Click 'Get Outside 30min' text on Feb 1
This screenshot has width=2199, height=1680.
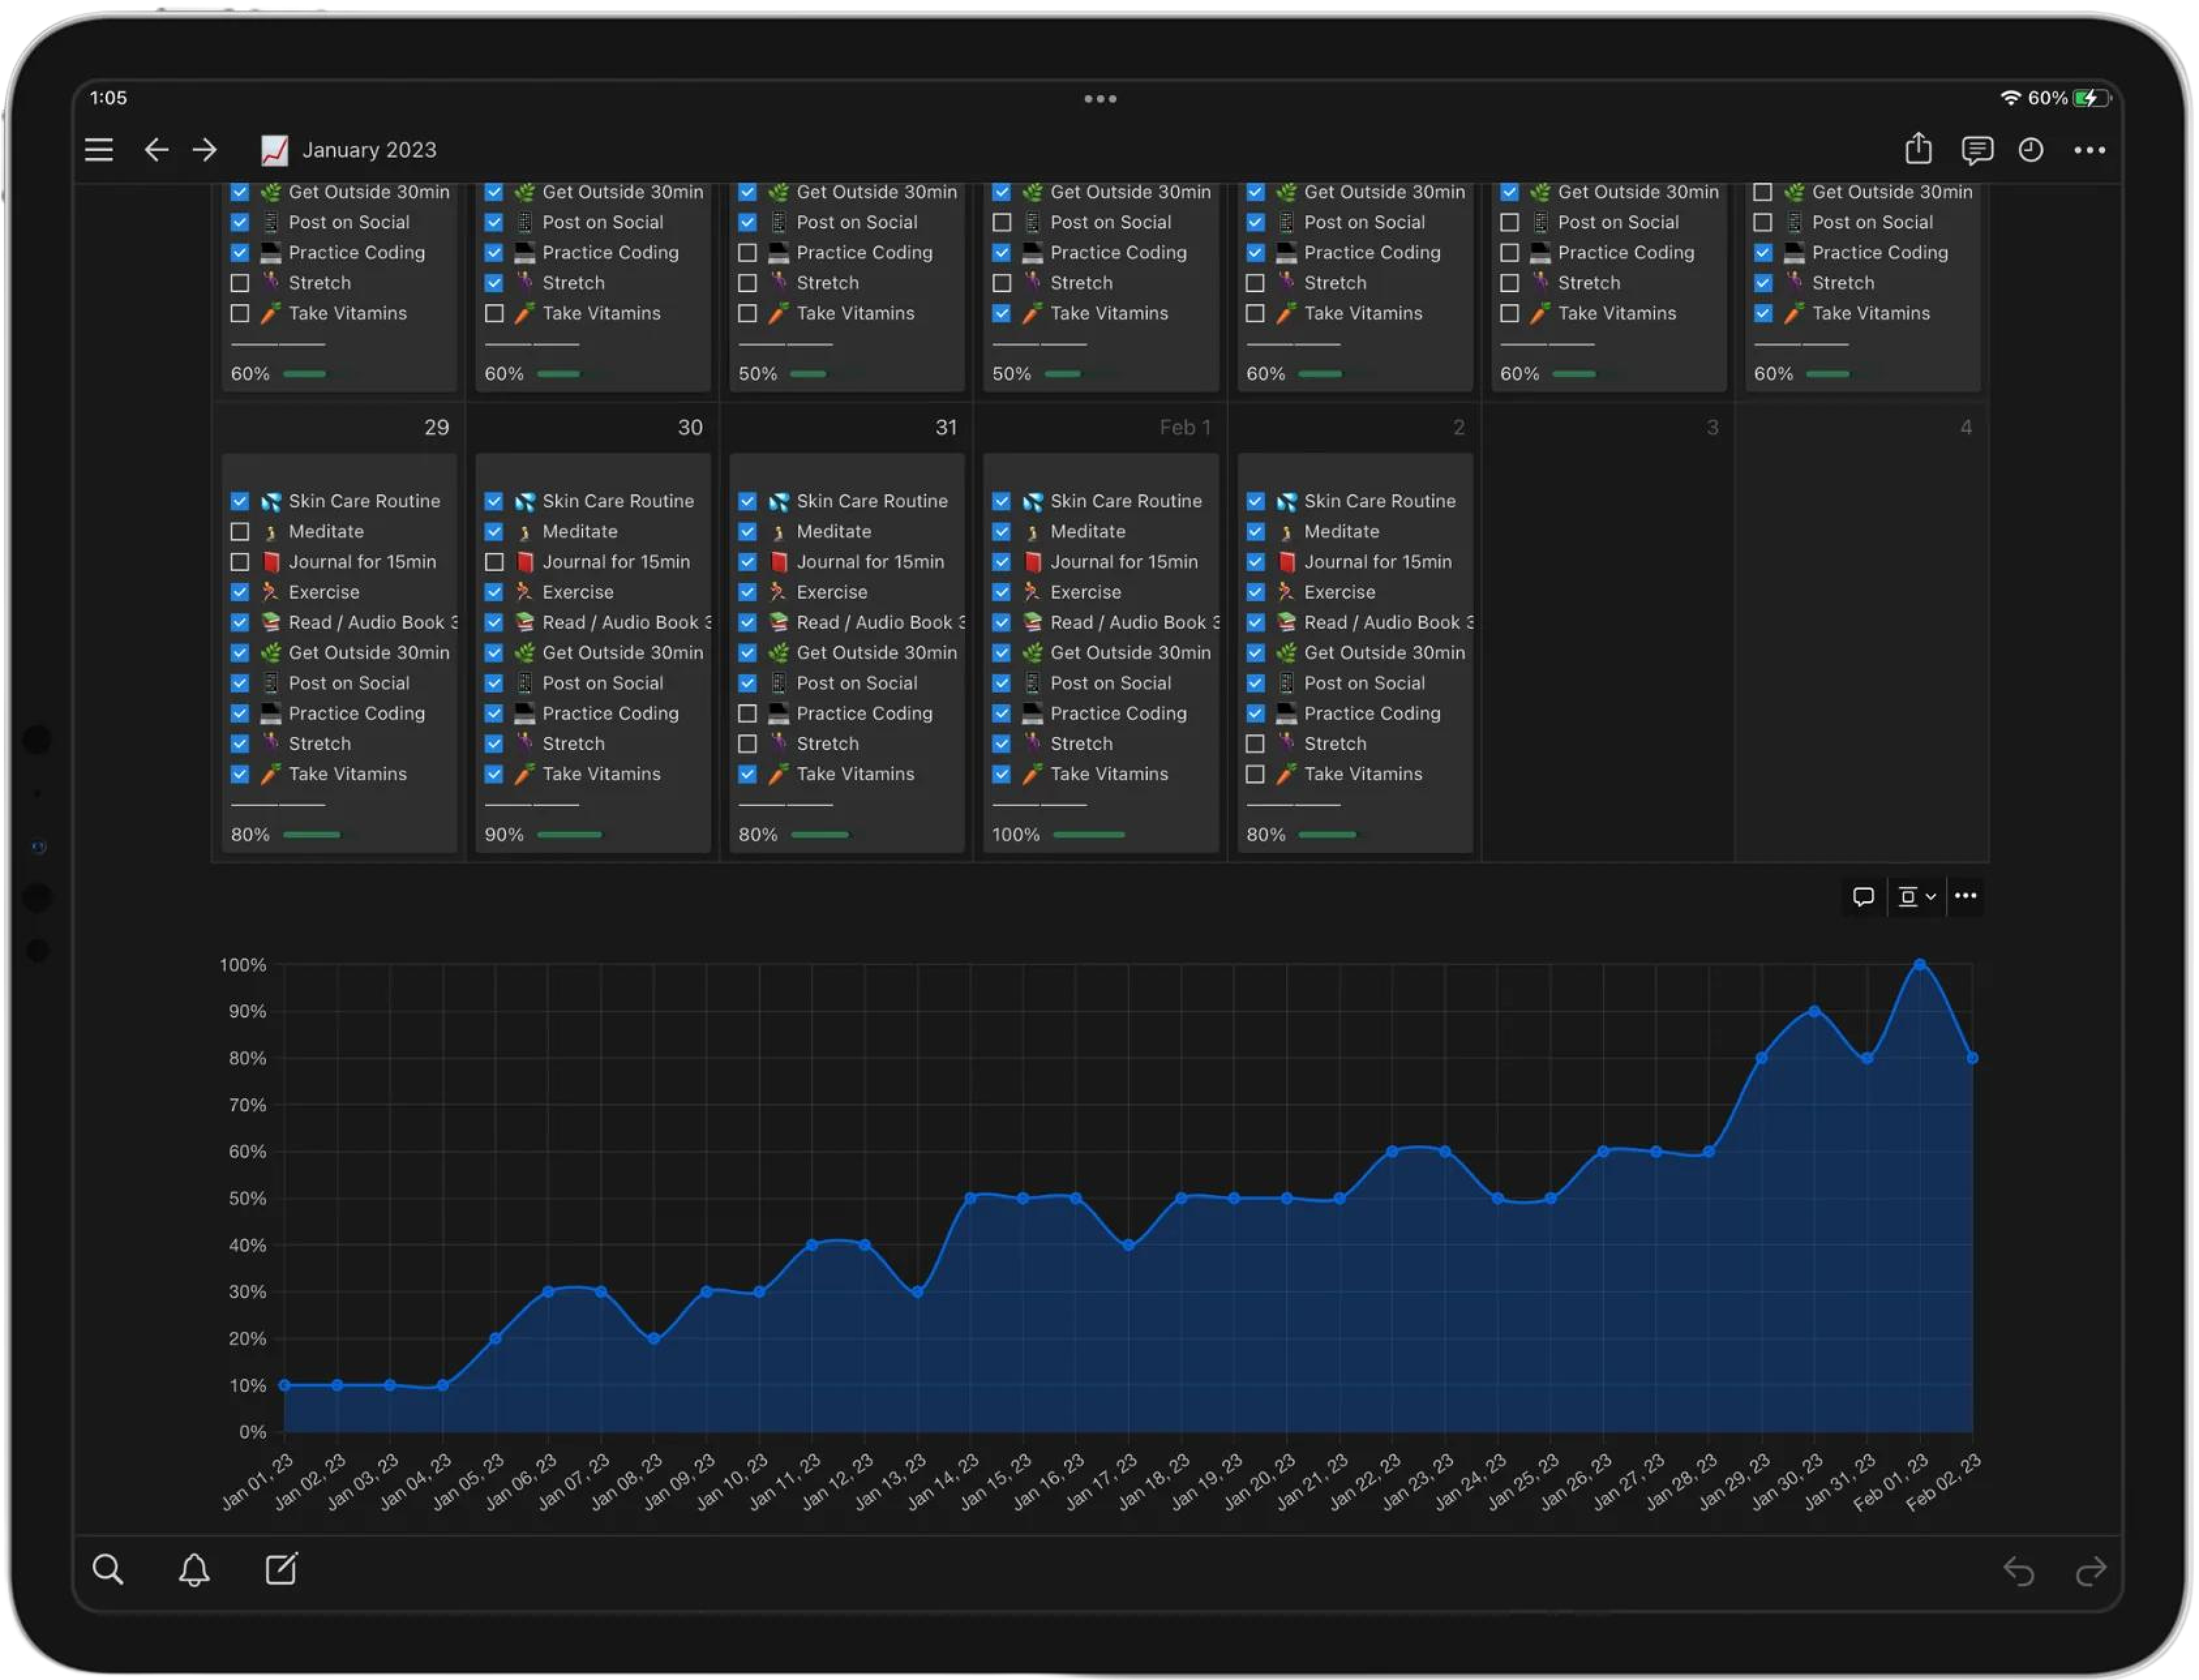(1130, 653)
